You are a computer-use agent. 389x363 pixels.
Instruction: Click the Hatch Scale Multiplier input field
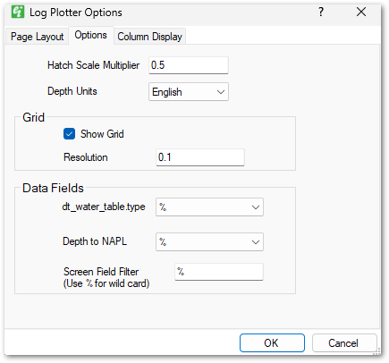coord(189,65)
